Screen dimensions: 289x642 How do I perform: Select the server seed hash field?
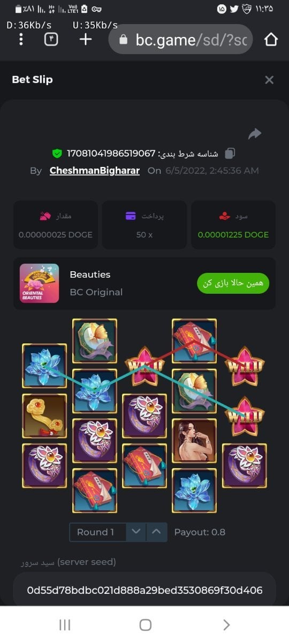(x=144, y=590)
